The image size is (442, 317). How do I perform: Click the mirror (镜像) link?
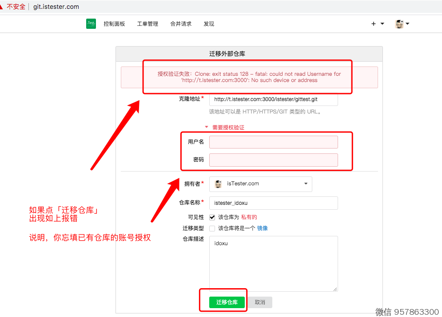click(263, 228)
